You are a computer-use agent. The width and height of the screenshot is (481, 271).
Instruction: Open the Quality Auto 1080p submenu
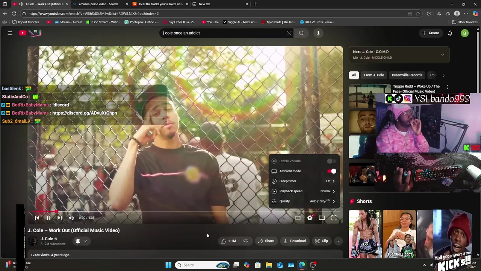304,201
